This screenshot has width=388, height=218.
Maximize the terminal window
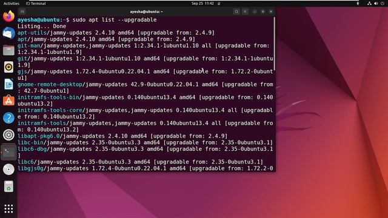263,12
